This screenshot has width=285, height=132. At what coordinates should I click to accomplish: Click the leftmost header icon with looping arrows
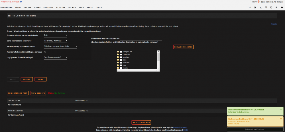tap(250, 8)
